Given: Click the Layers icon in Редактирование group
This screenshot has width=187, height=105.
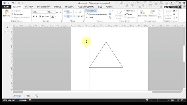Looking at the screenshot, I should click(x=175, y=14).
